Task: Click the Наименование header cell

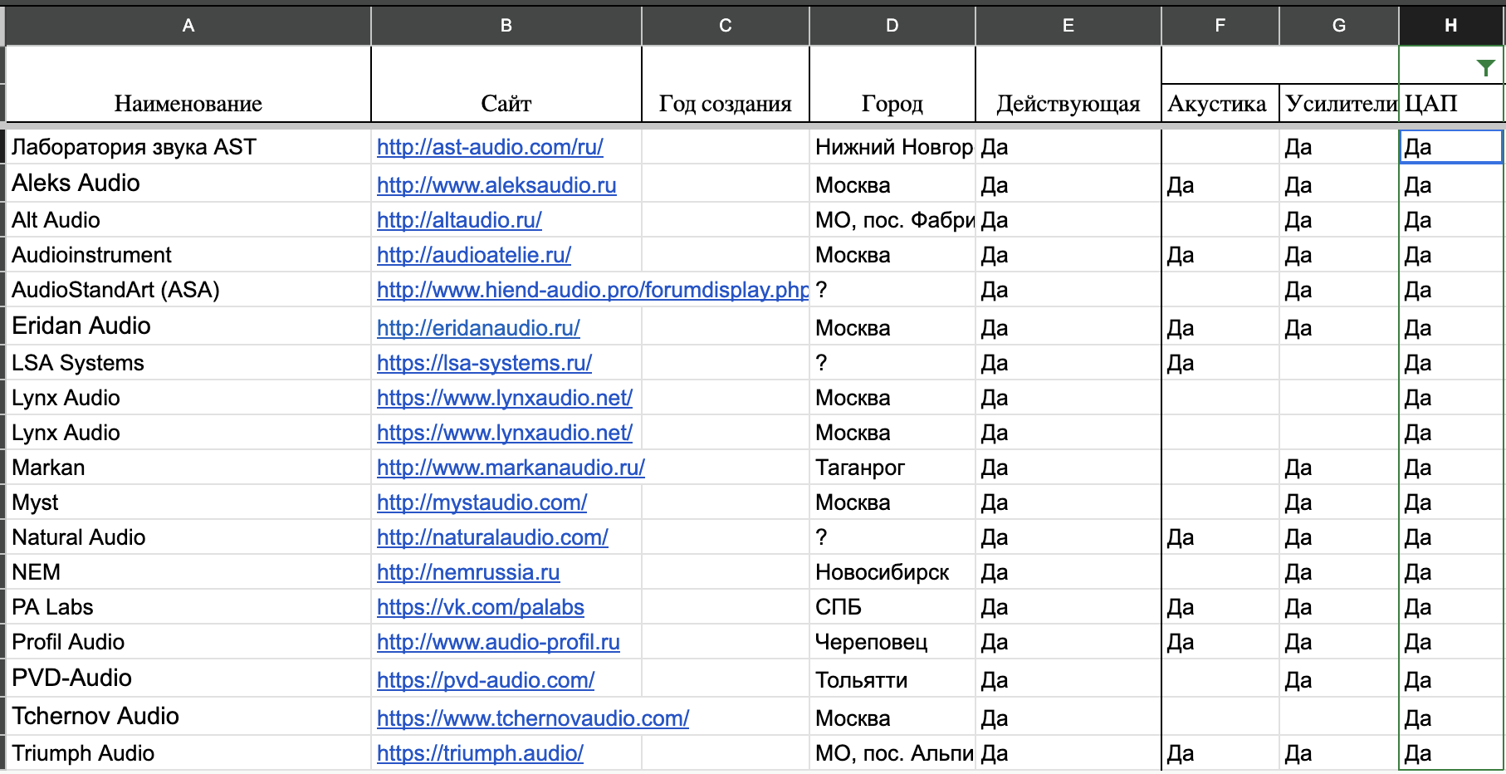Action: coord(188,103)
